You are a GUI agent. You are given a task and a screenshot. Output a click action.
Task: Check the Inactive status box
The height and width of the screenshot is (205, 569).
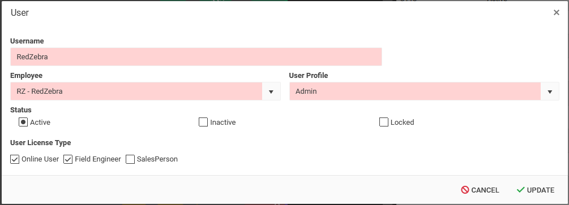pyautogui.click(x=203, y=122)
